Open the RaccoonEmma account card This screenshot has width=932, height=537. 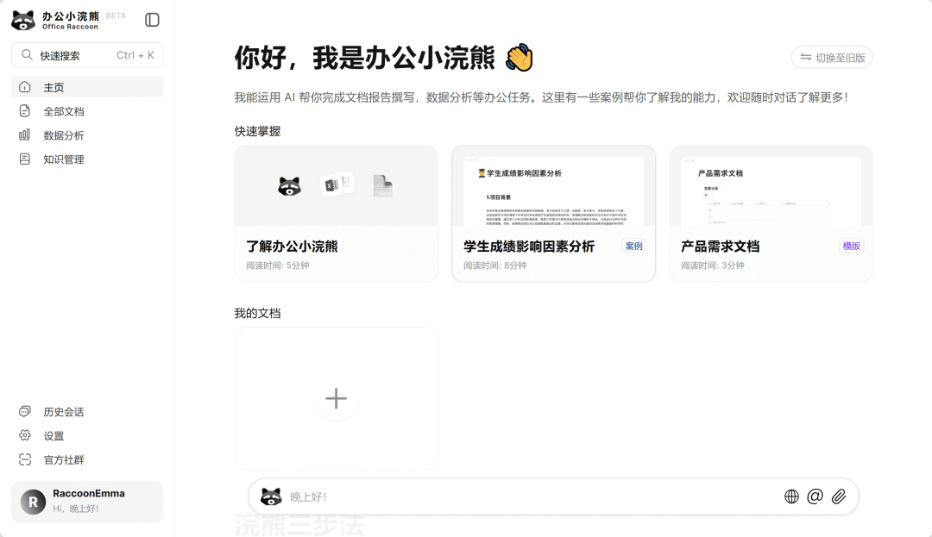tap(87, 502)
